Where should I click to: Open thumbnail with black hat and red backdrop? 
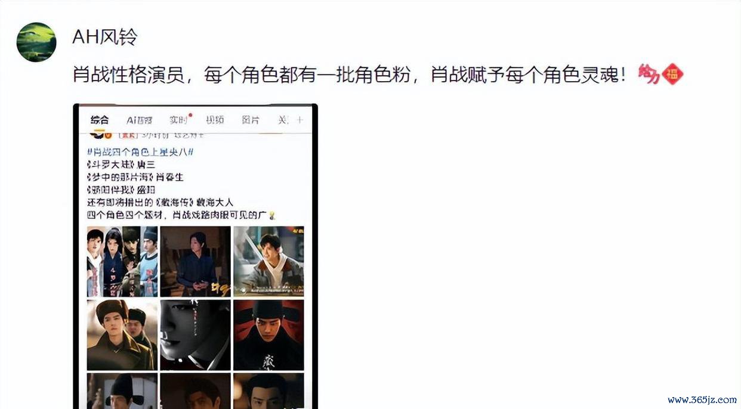268,334
